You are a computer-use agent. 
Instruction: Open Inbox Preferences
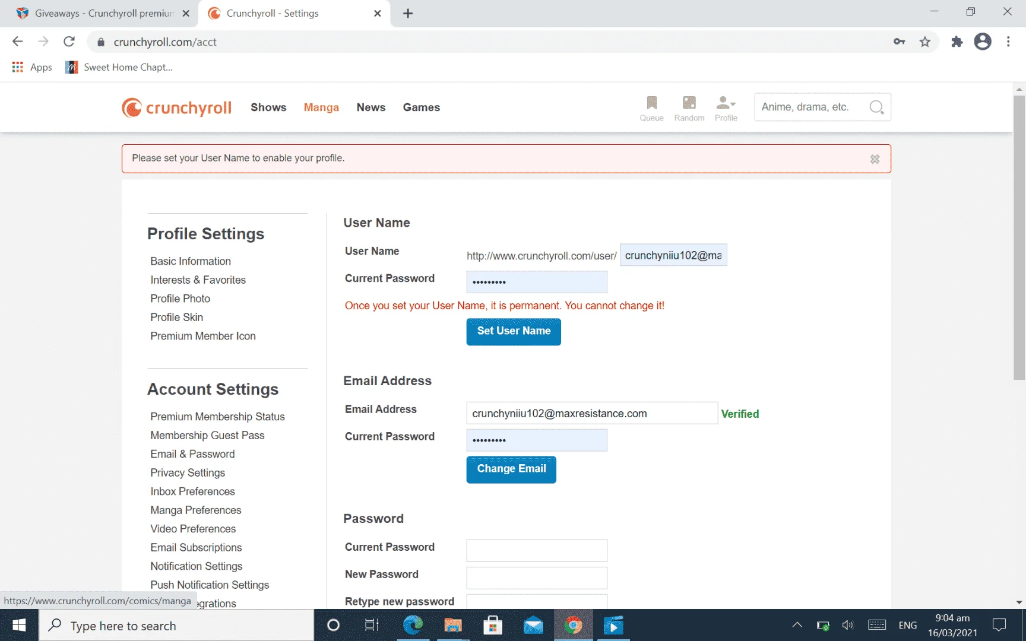point(192,491)
